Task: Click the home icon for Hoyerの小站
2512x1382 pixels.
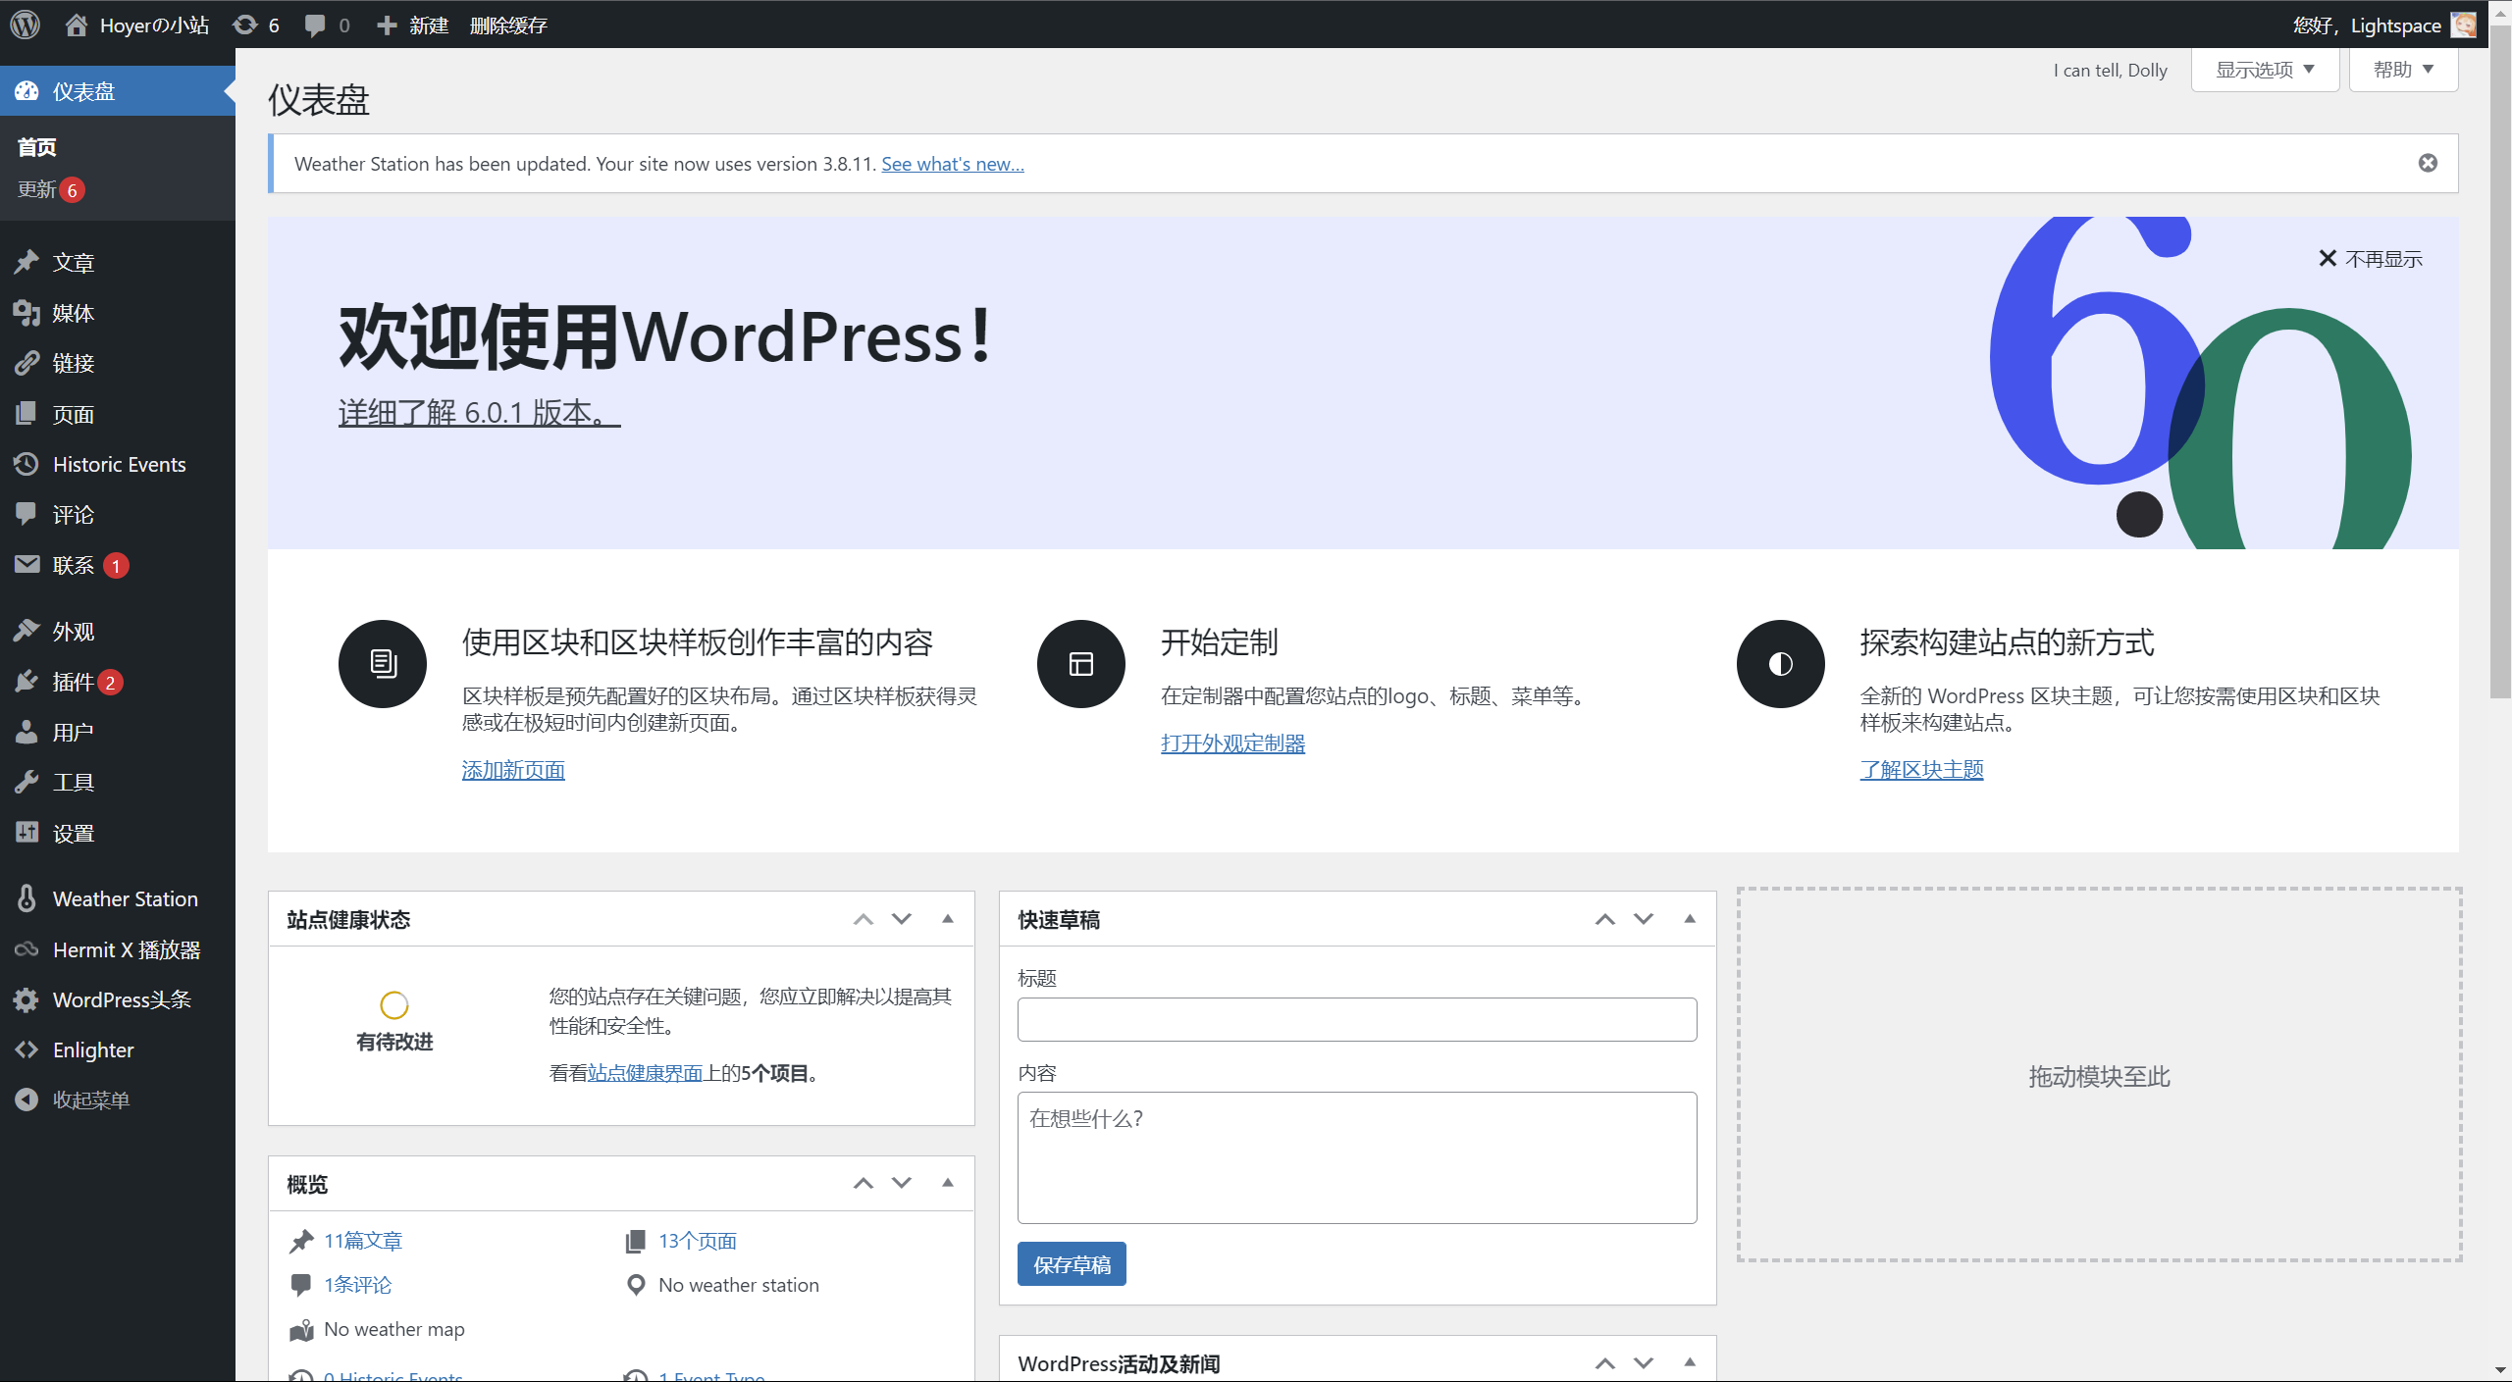Action: tap(76, 25)
